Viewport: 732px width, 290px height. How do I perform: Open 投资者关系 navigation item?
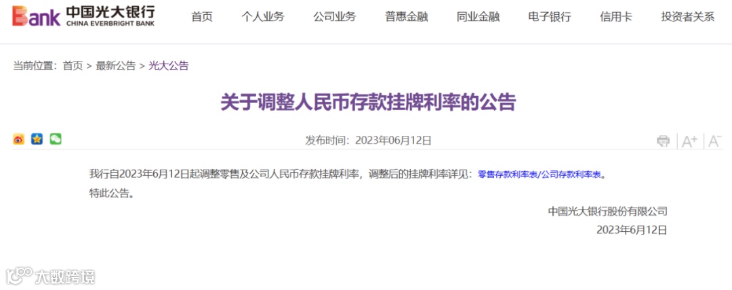click(688, 17)
